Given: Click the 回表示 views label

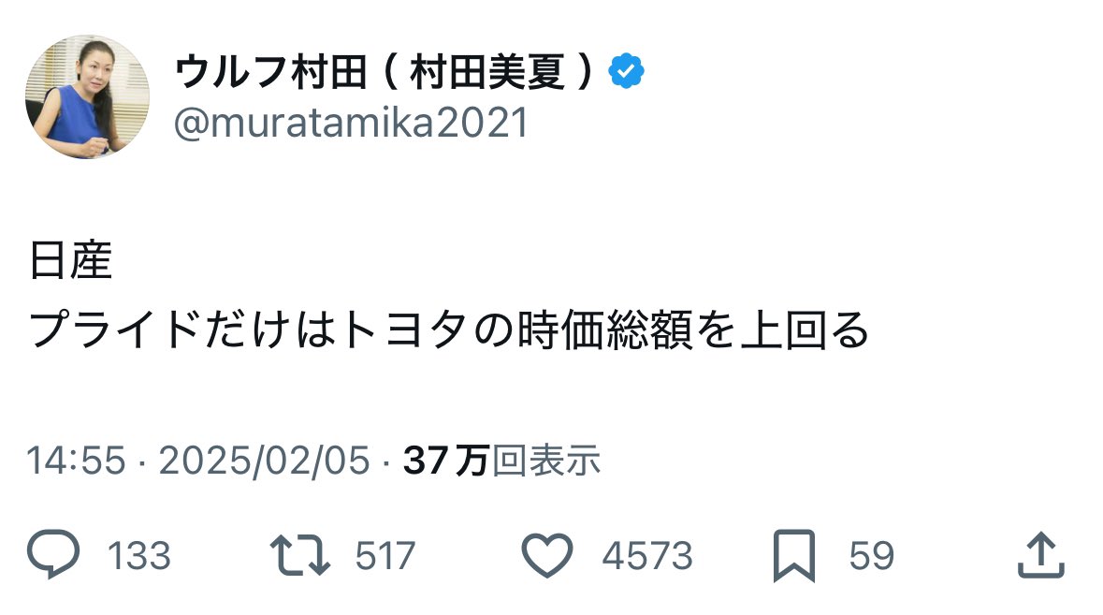Looking at the screenshot, I should (x=546, y=461).
